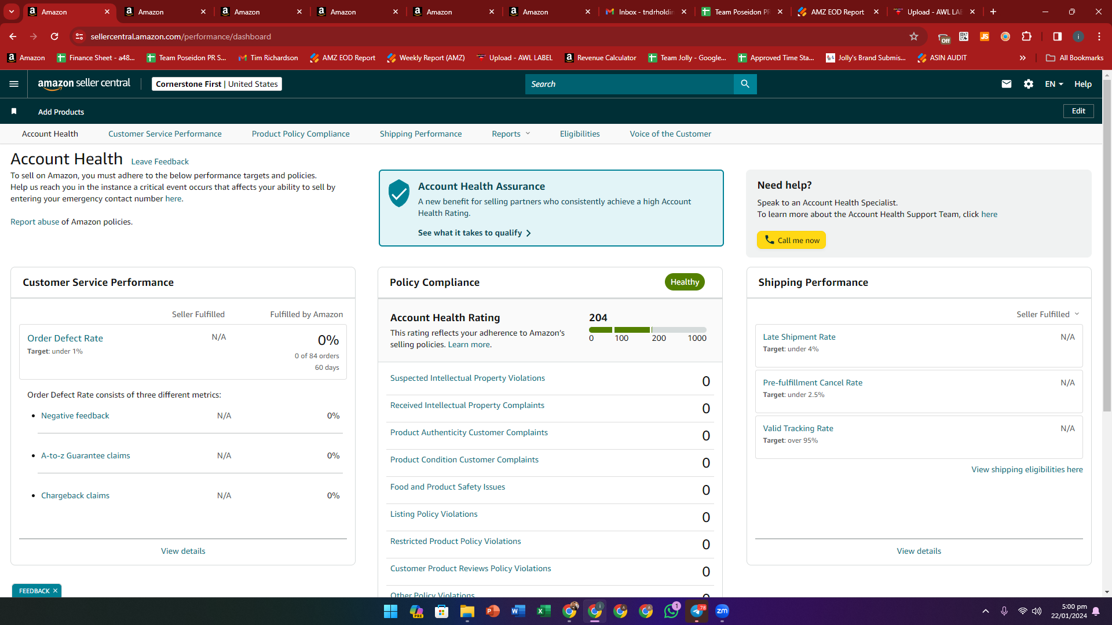Viewport: 1112px width, 625px height.
Task: Open the Product Policy Compliance tab
Action: [301, 134]
